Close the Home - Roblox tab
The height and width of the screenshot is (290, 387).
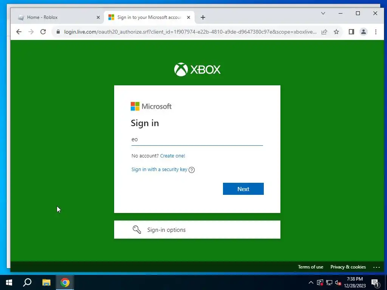[98, 17]
